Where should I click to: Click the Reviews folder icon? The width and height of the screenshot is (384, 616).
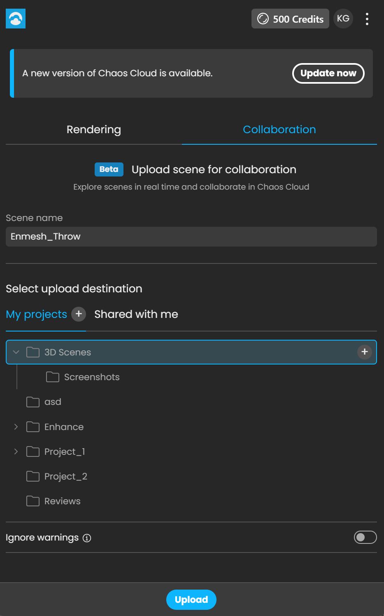tap(33, 501)
